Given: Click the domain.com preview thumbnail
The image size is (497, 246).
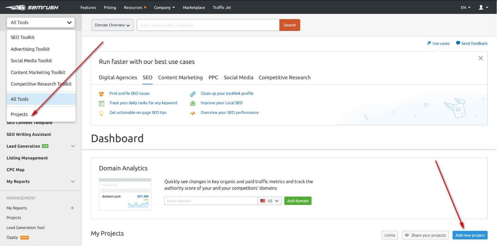Looking at the screenshot, I should (x=125, y=194).
